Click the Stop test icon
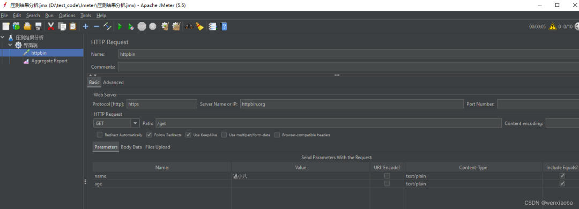579x209 pixels. (x=142, y=26)
